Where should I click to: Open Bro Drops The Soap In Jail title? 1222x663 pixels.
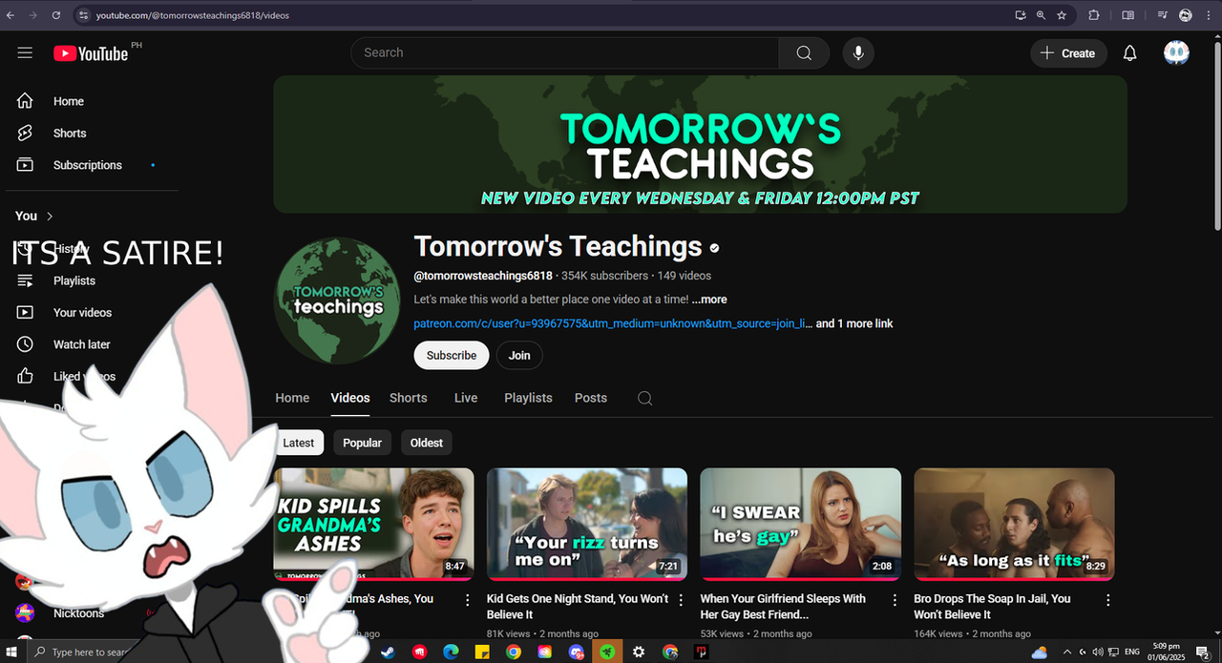pyautogui.click(x=993, y=607)
